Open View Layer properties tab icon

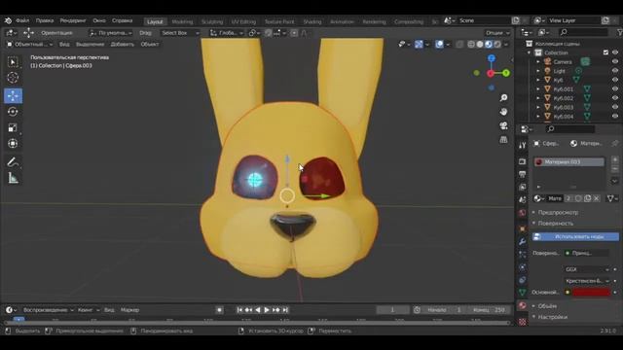(x=522, y=187)
